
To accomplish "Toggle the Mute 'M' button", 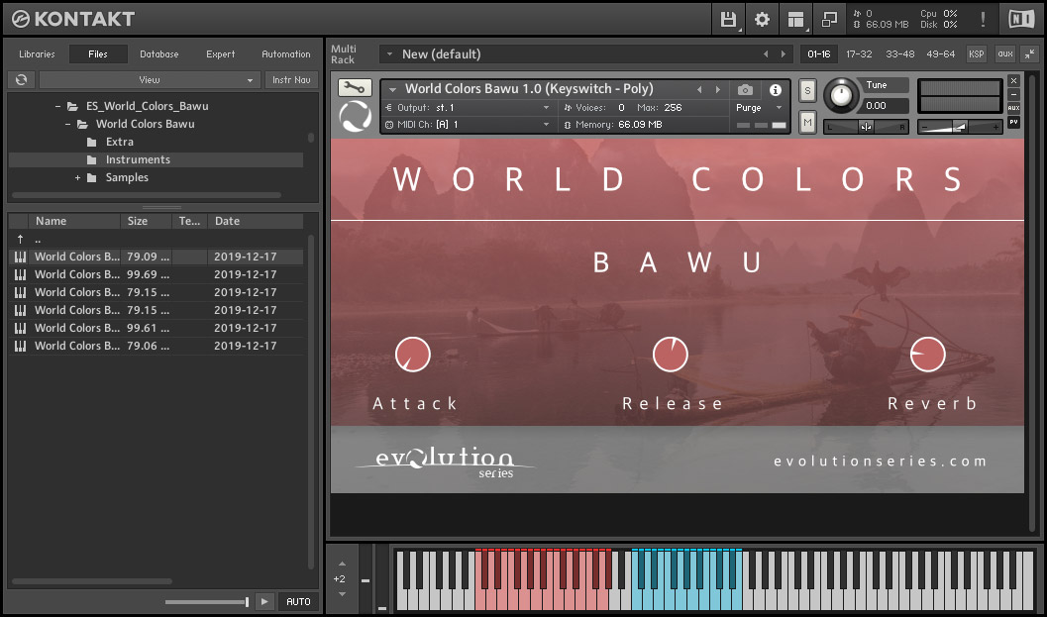I will click(807, 122).
